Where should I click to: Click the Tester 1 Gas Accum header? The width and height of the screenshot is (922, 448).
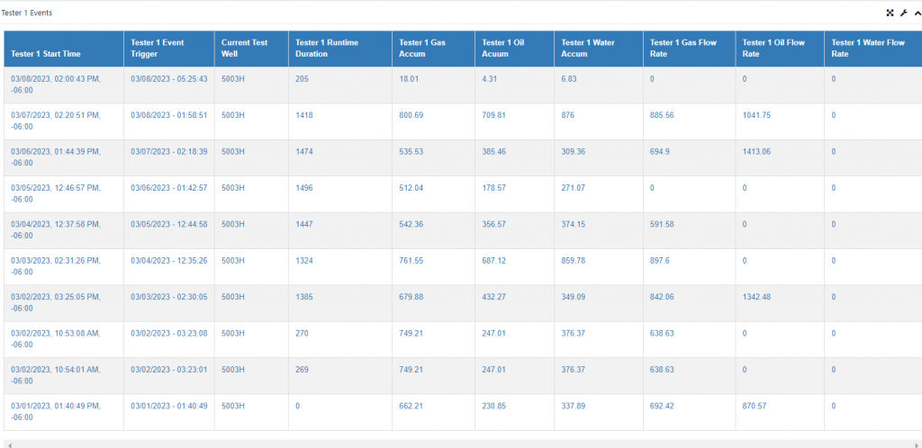pos(422,49)
